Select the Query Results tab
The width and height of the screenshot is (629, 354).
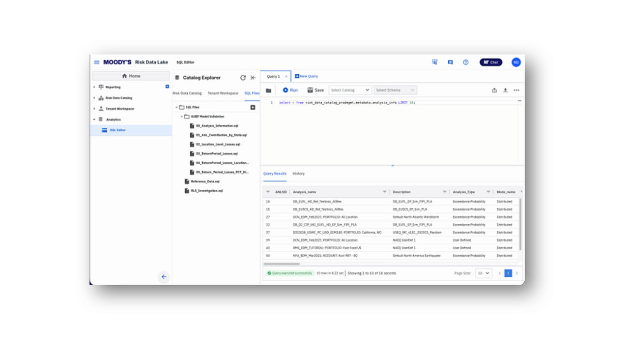275,174
